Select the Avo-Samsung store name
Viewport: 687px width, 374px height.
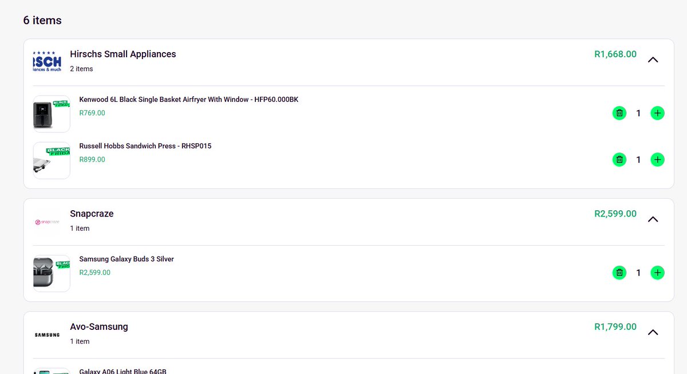pyautogui.click(x=99, y=327)
